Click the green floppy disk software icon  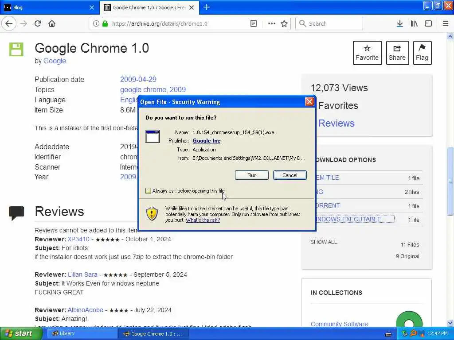(16, 49)
